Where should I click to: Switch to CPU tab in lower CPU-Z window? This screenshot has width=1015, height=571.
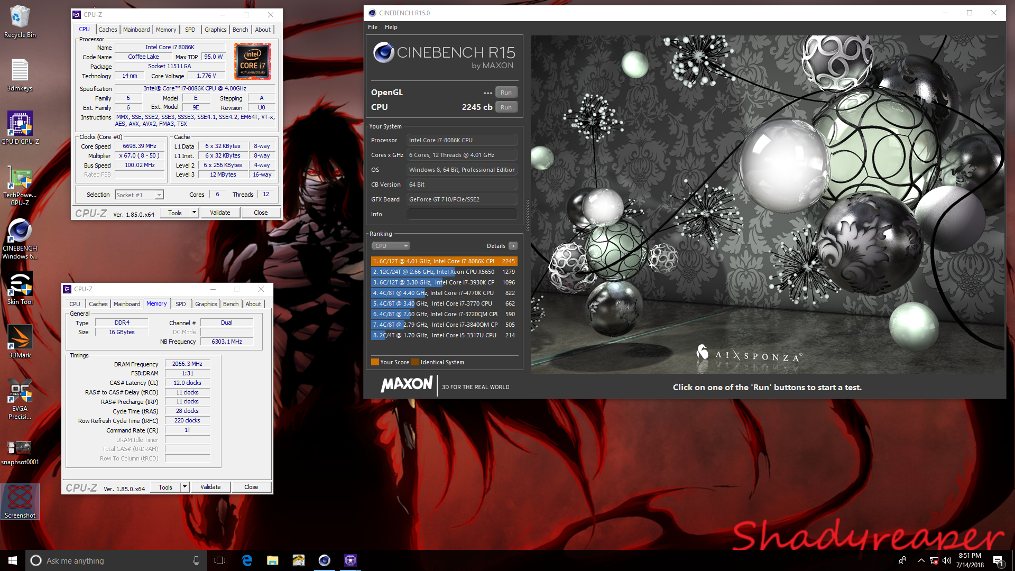(x=75, y=304)
